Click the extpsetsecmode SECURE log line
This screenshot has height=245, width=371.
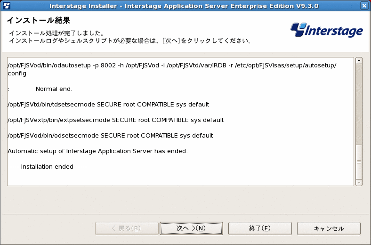click(116, 120)
